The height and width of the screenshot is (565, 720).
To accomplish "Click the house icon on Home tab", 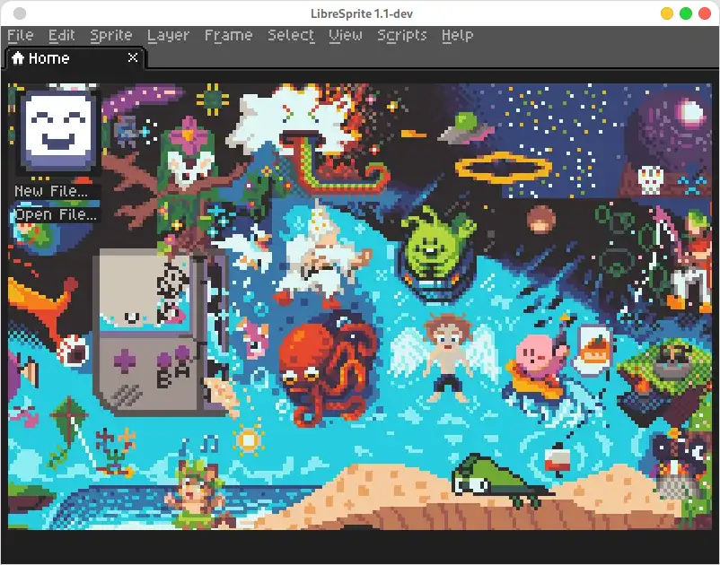I will [17, 58].
